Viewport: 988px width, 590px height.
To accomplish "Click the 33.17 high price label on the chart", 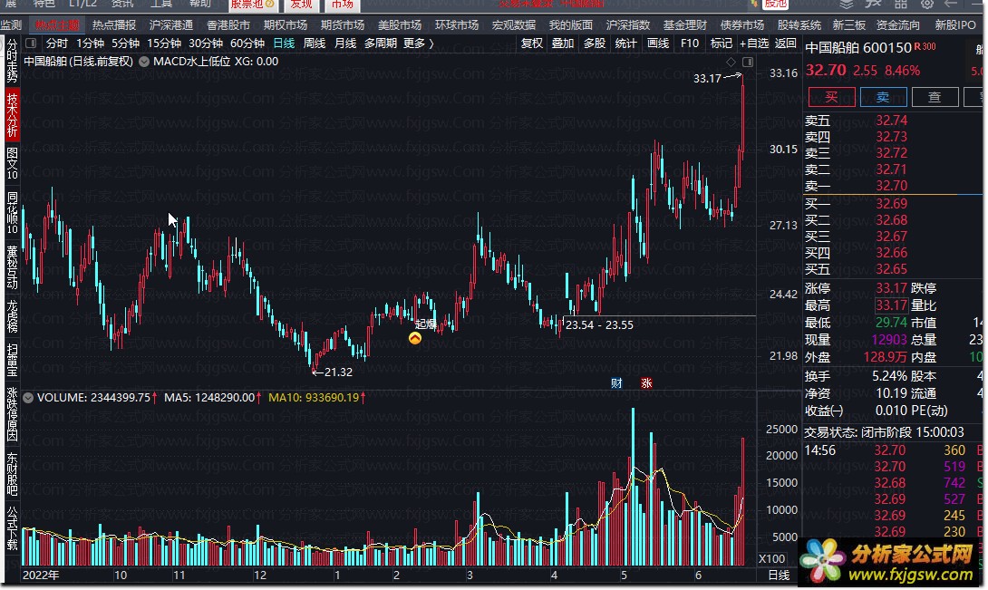I will coord(707,79).
